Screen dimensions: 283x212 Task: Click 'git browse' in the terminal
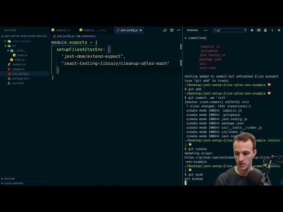pyautogui.click(x=193, y=179)
